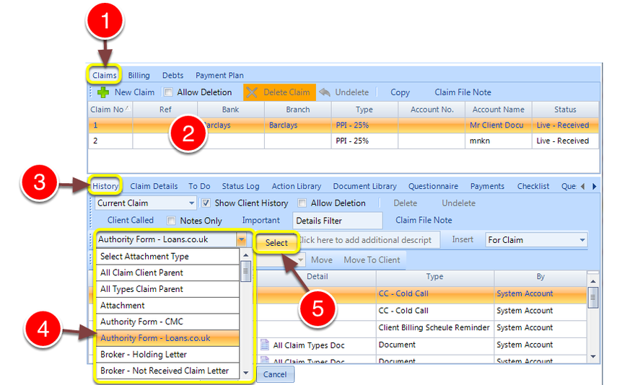
Task: Expand Authority Form - Loans.co.uk combo arrow
Action: pos(241,239)
